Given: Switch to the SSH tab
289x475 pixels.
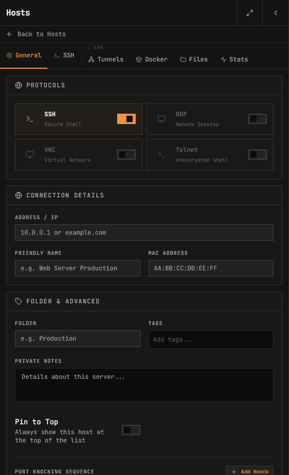Looking at the screenshot, I should pyautogui.click(x=64, y=55).
